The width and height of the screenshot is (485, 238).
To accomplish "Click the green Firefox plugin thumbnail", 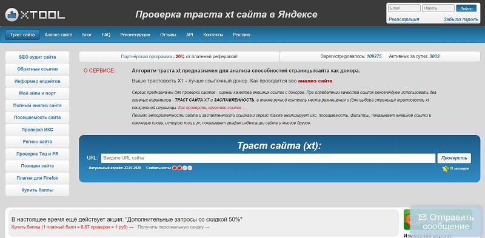I will (407, 219).
